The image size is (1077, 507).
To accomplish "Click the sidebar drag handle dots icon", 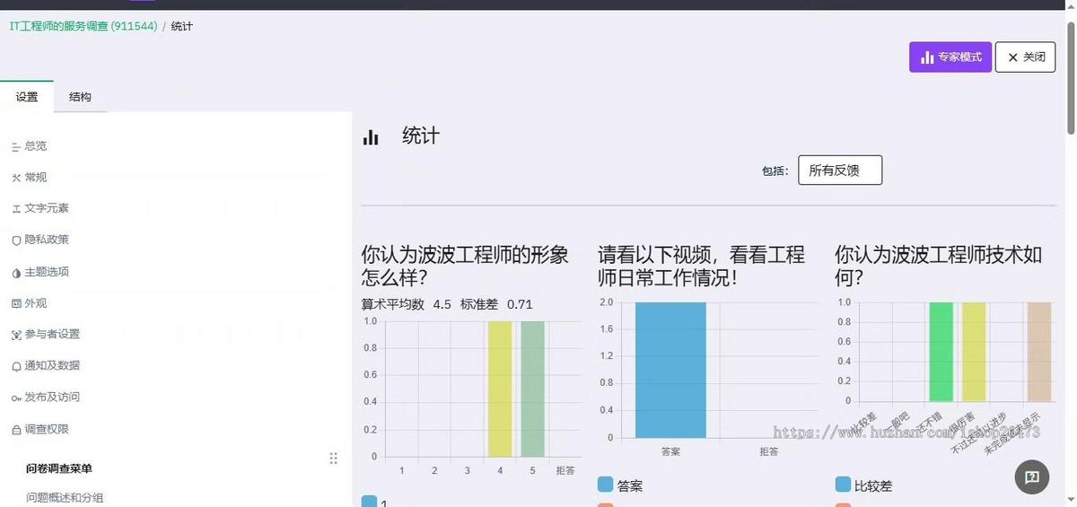I will tap(334, 459).
